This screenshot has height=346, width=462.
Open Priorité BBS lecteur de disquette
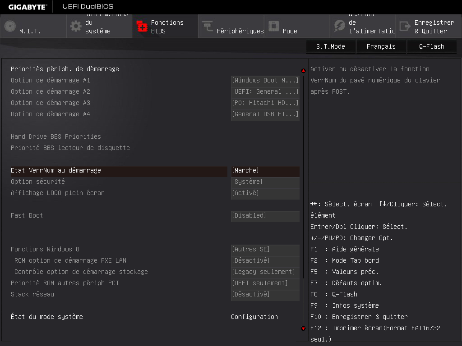pyautogui.click(x=70, y=148)
